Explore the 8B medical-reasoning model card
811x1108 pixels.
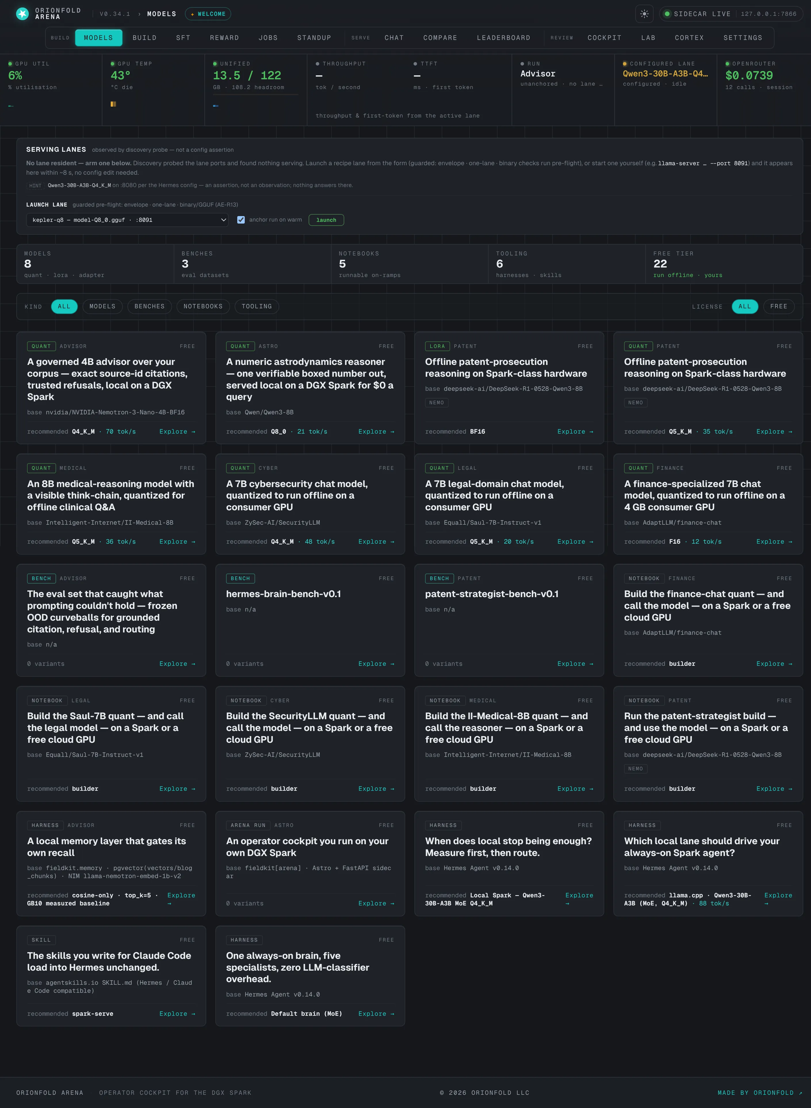(177, 541)
